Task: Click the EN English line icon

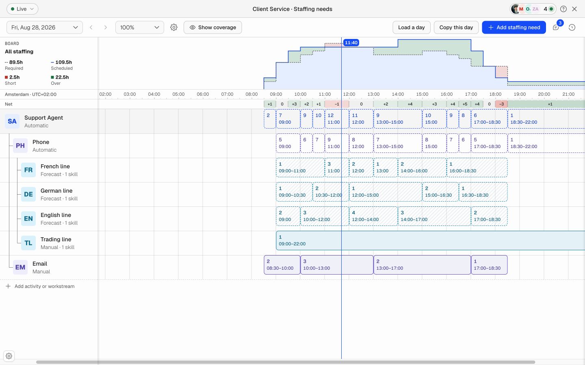Action: pyautogui.click(x=28, y=219)
